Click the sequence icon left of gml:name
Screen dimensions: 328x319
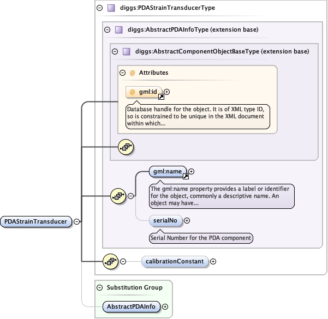[117, 195]
